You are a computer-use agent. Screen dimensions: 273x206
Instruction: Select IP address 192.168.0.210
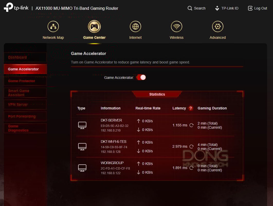pos(111,130)
